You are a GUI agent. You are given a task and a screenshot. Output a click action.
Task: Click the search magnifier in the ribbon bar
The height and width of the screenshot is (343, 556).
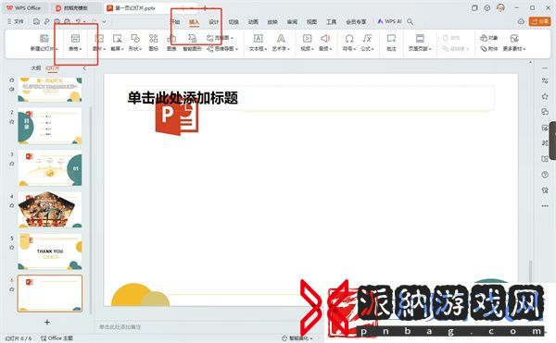[410, 21]
